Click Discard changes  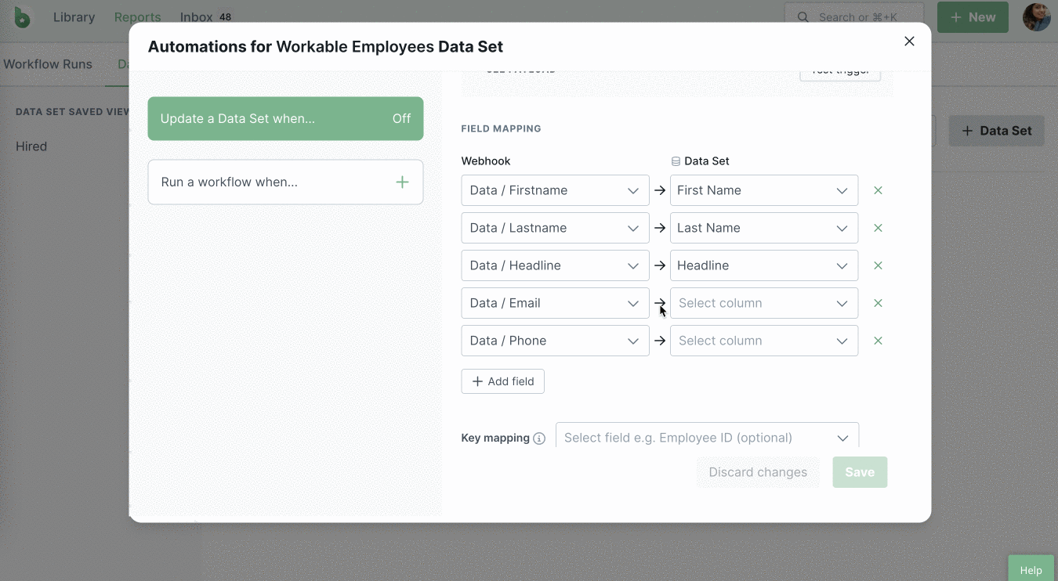758,472
